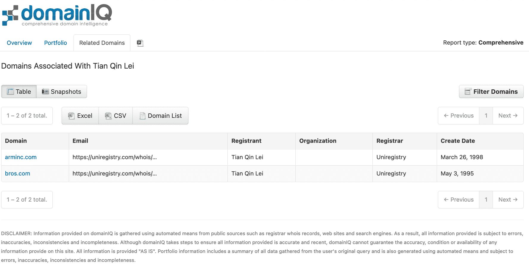This screenshot has width=529, height=269.
Task: Open the bros.com domain link
Action: tap(18, 173)
